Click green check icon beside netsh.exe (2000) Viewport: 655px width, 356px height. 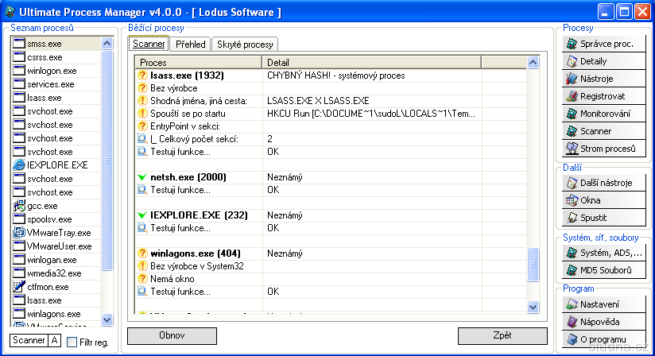point(142,177)
